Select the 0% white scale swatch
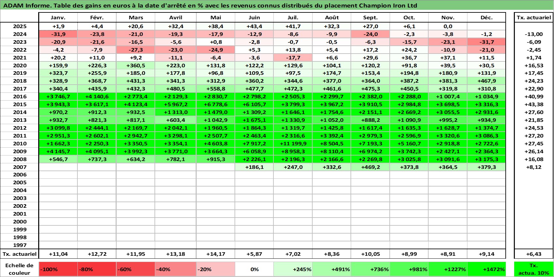 tap(254, 269)
